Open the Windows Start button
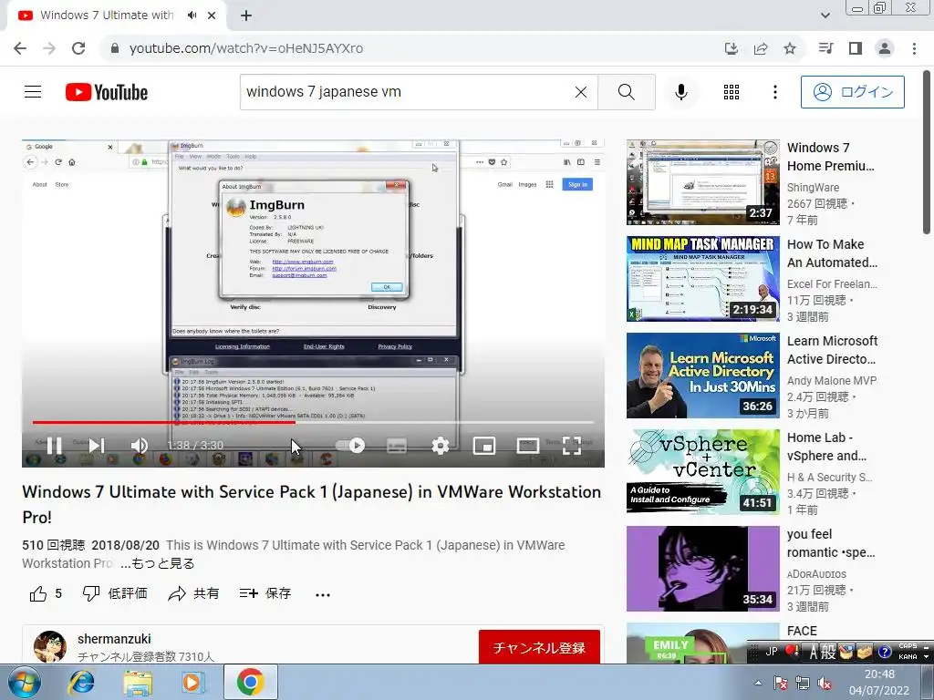 click(x=25, y=682)
